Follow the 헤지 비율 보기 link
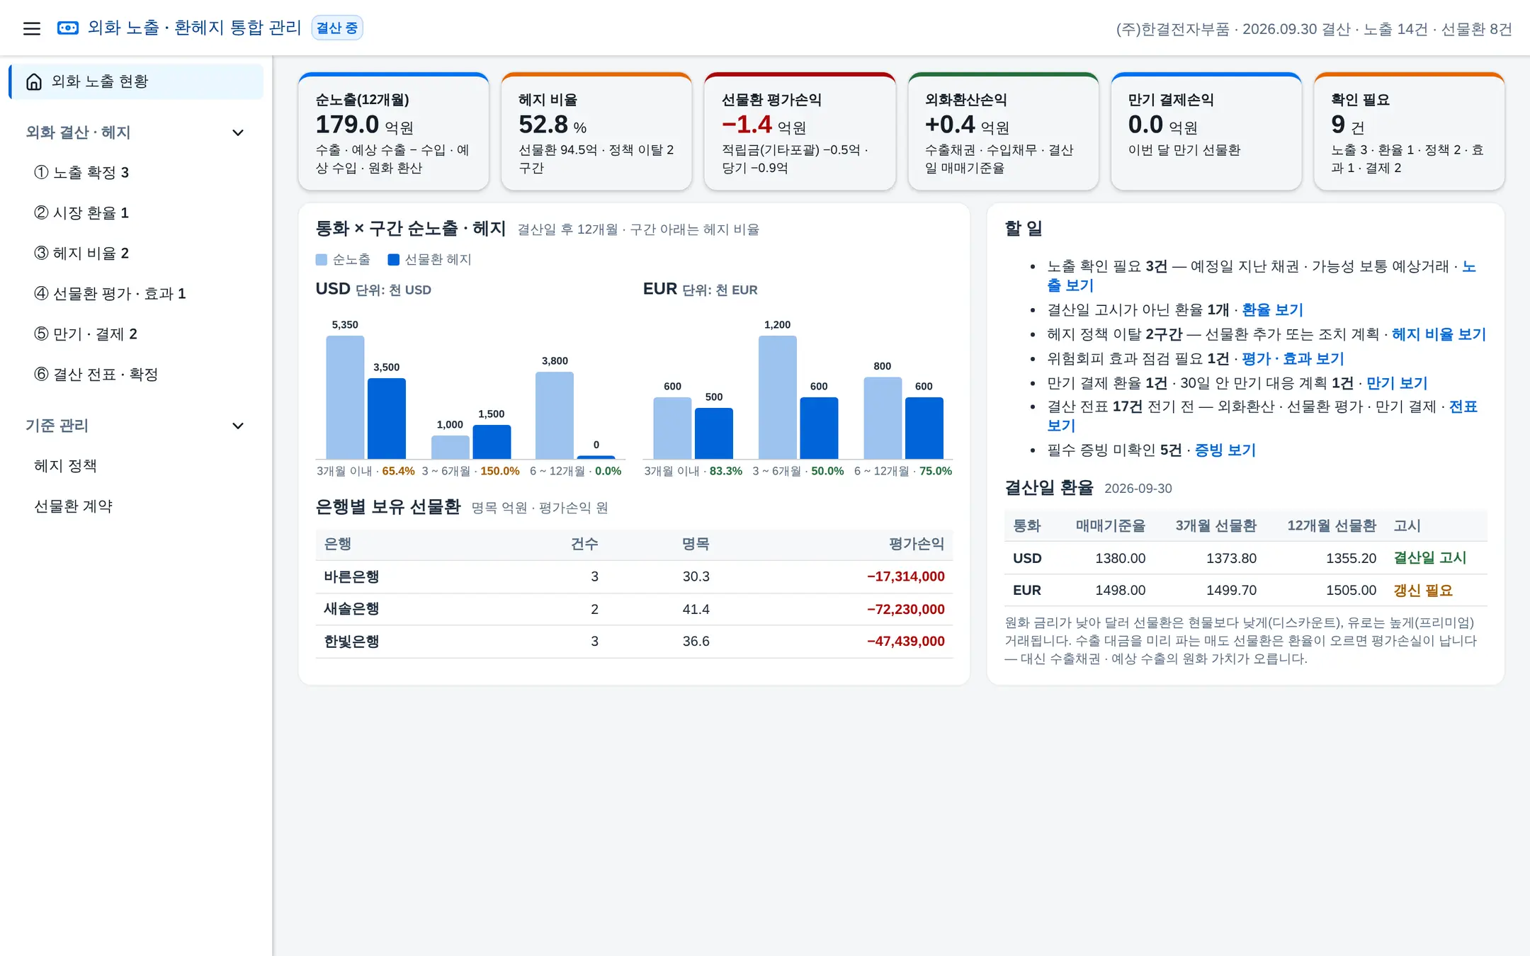This screenshot has height=956, width=1530. pyautogui.click(x=1439, y=334)
